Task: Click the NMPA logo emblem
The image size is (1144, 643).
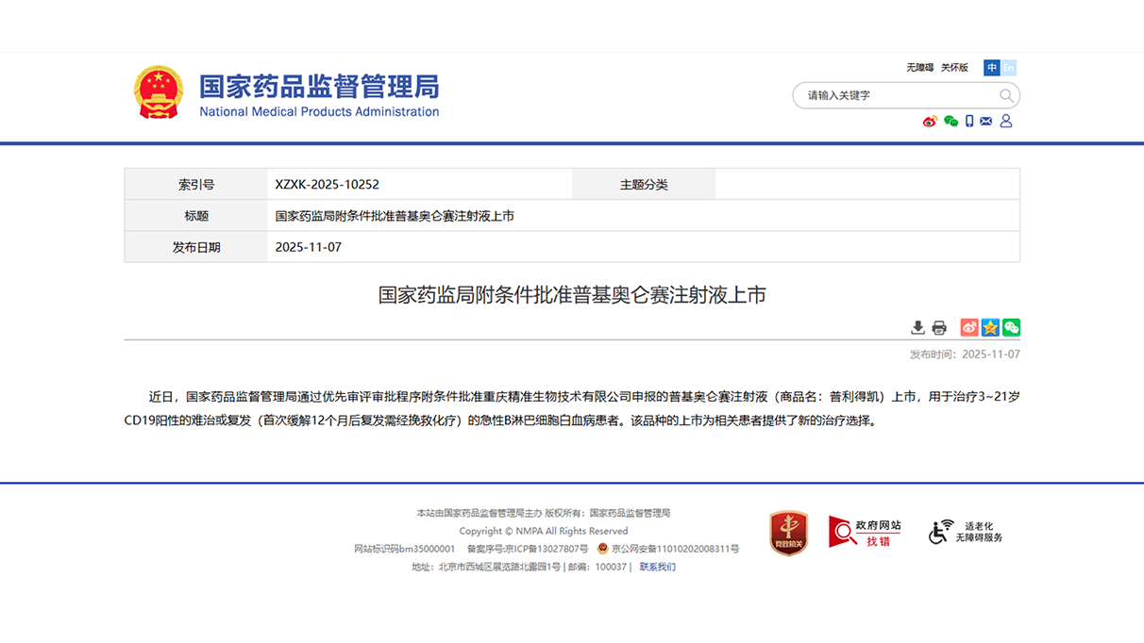Action: [158, 92]
